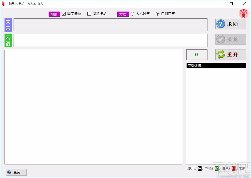Click the purple 规则 badge
Screen dimensions: 251x178
tap(54, 14)
